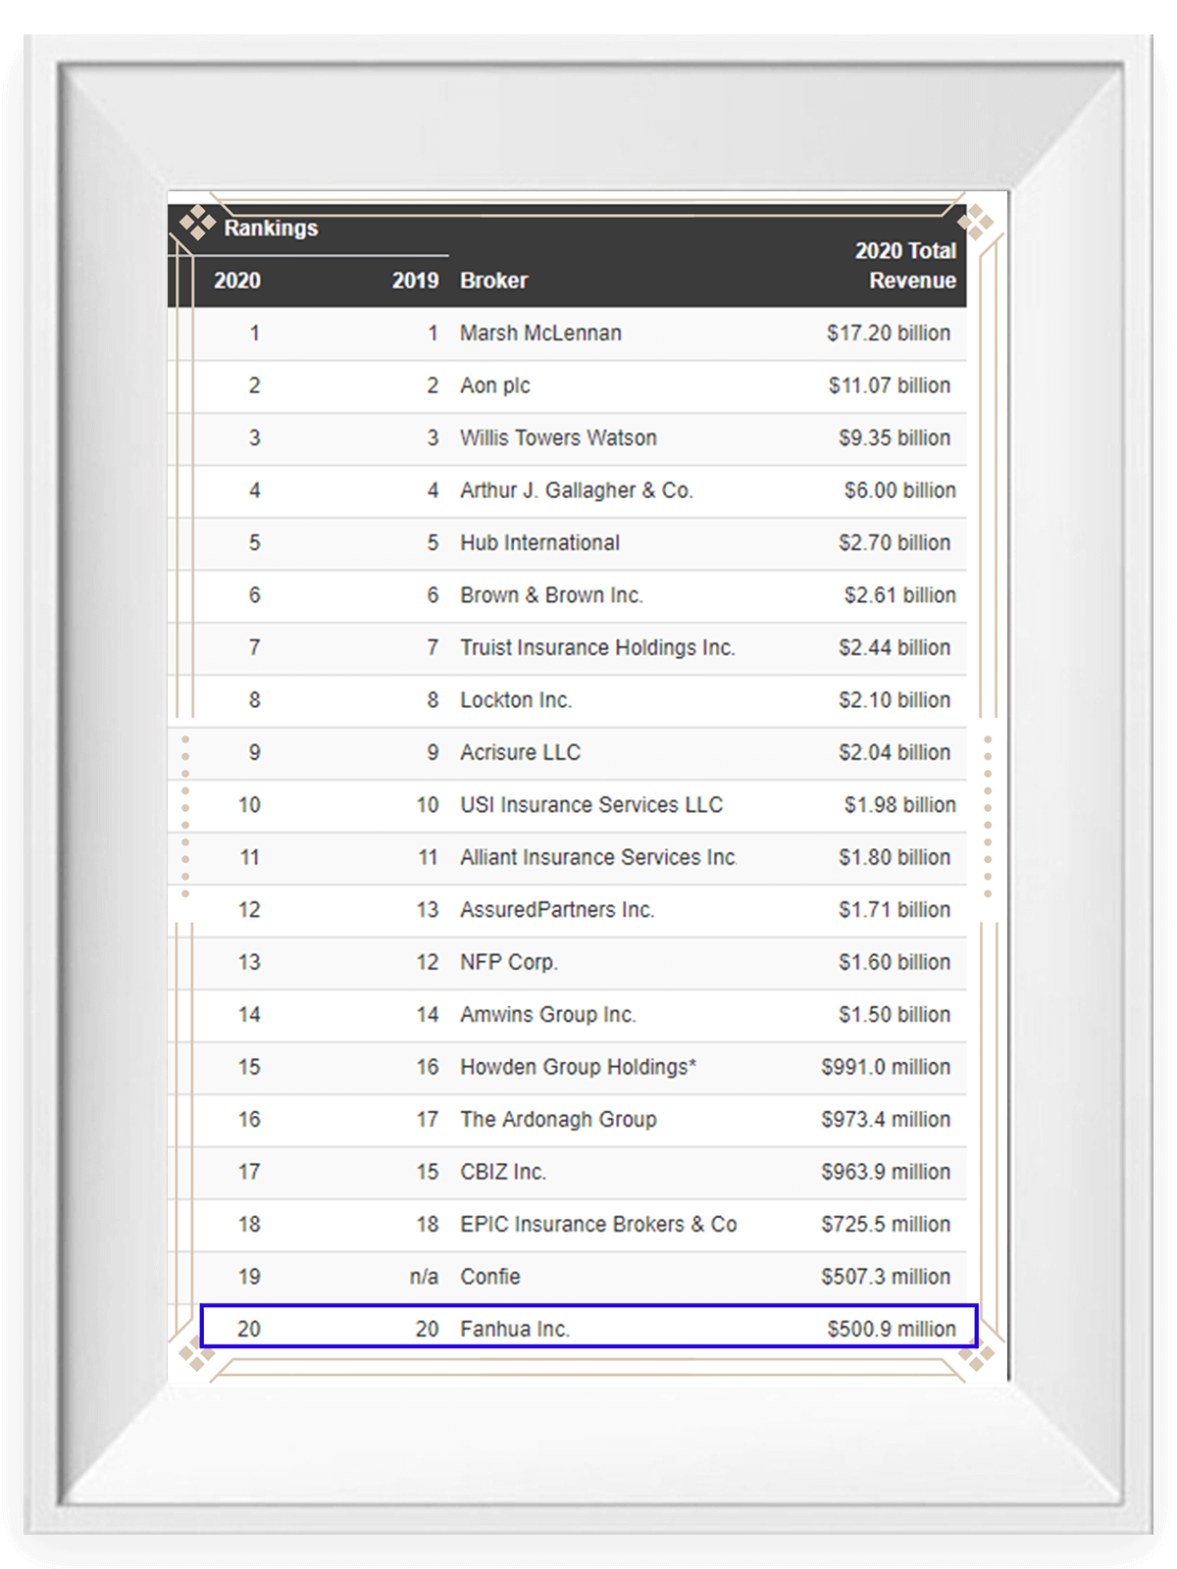Click the diamond ornament beside Rankings heading
This screenshot has width=1177, height=1569.
tap(197, 224)
